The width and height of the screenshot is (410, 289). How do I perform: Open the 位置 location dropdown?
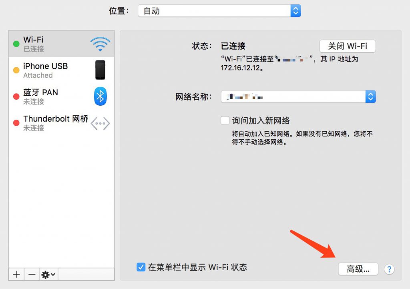(219, 11)
